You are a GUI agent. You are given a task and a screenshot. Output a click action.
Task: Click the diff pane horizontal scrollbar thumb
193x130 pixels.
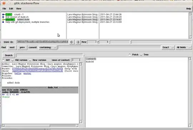click(27, 126)
